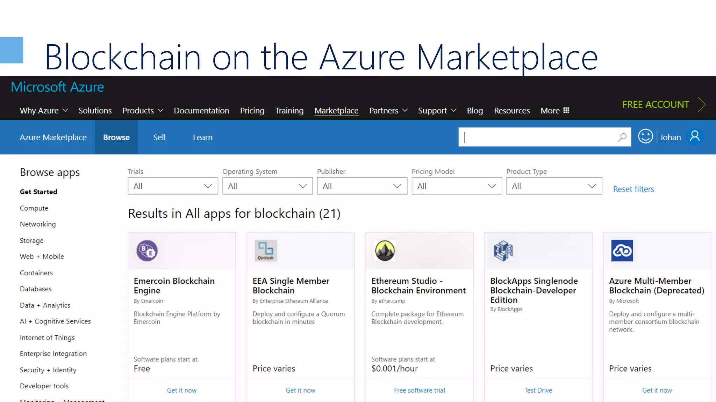Select the Networking category
Viewport: 716px width, 402px height.
(x=38, y=224)
